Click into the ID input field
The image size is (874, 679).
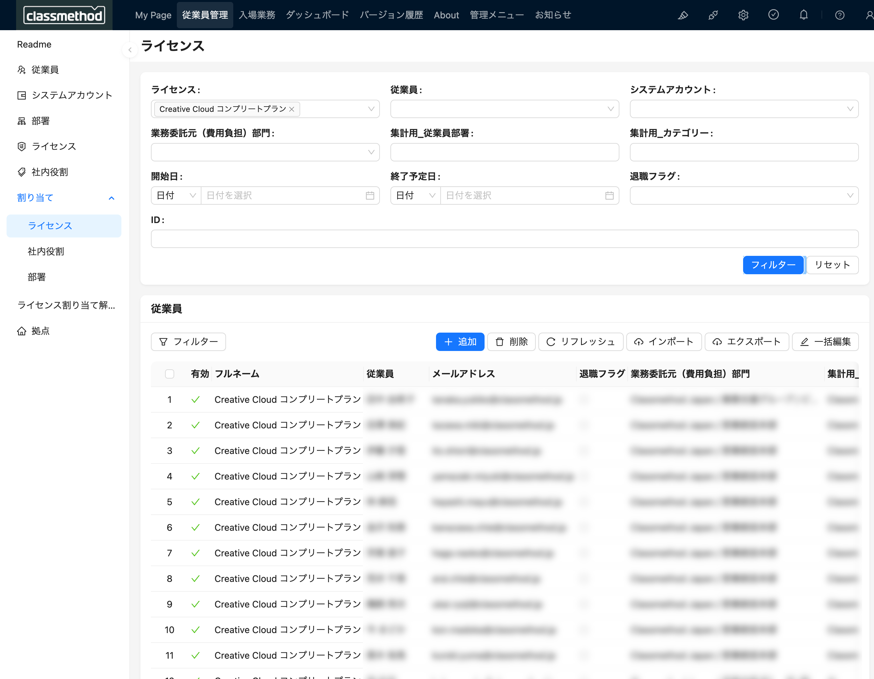pyautogui.click(x=504, y=239)
